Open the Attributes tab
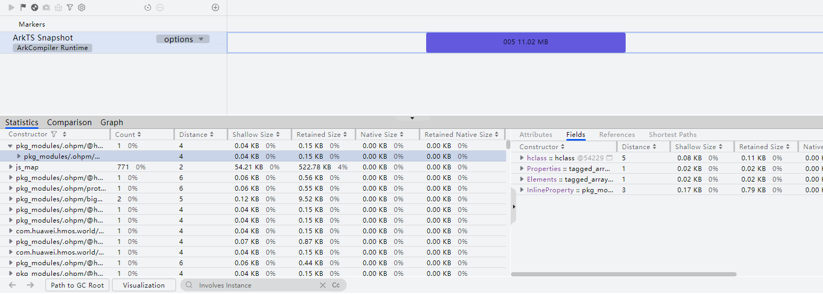The width and height of the screenshot is (823, 294). click(536, 135)
